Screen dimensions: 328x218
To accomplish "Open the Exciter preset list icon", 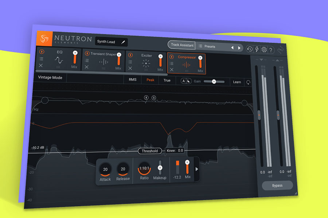I will [x=130, y=62].
